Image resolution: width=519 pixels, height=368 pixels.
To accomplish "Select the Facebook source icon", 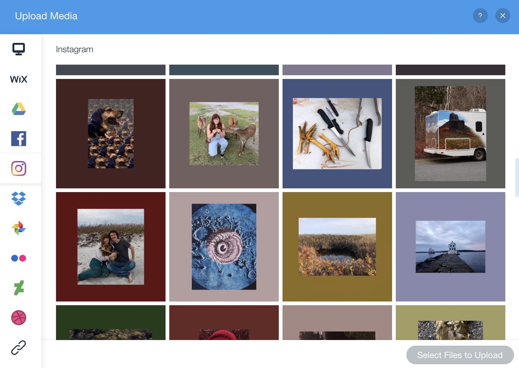I will click(19, 139).
